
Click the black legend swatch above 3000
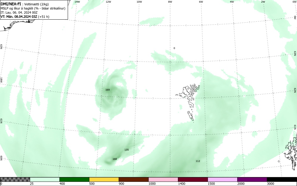282,179
